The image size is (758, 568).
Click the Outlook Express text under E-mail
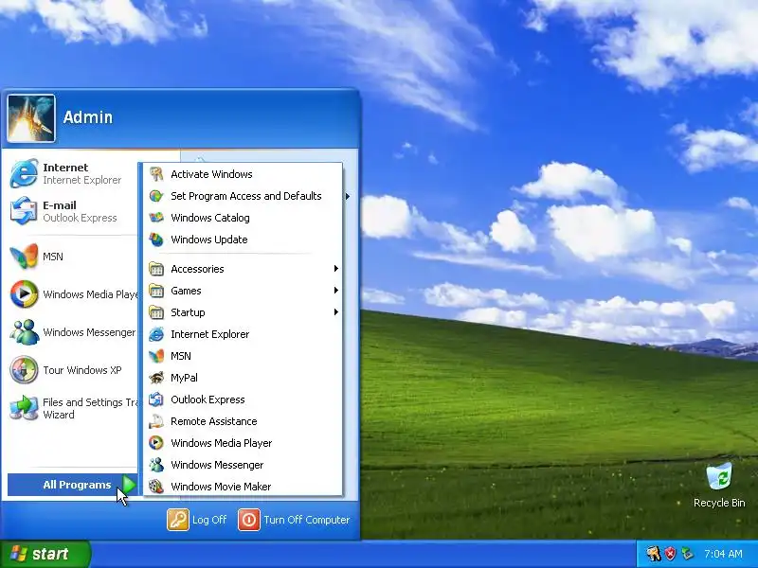(80, 218)
